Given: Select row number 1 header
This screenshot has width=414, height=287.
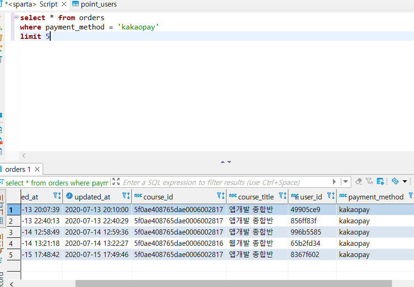Looking at the screenshot, I should point(14,210).
